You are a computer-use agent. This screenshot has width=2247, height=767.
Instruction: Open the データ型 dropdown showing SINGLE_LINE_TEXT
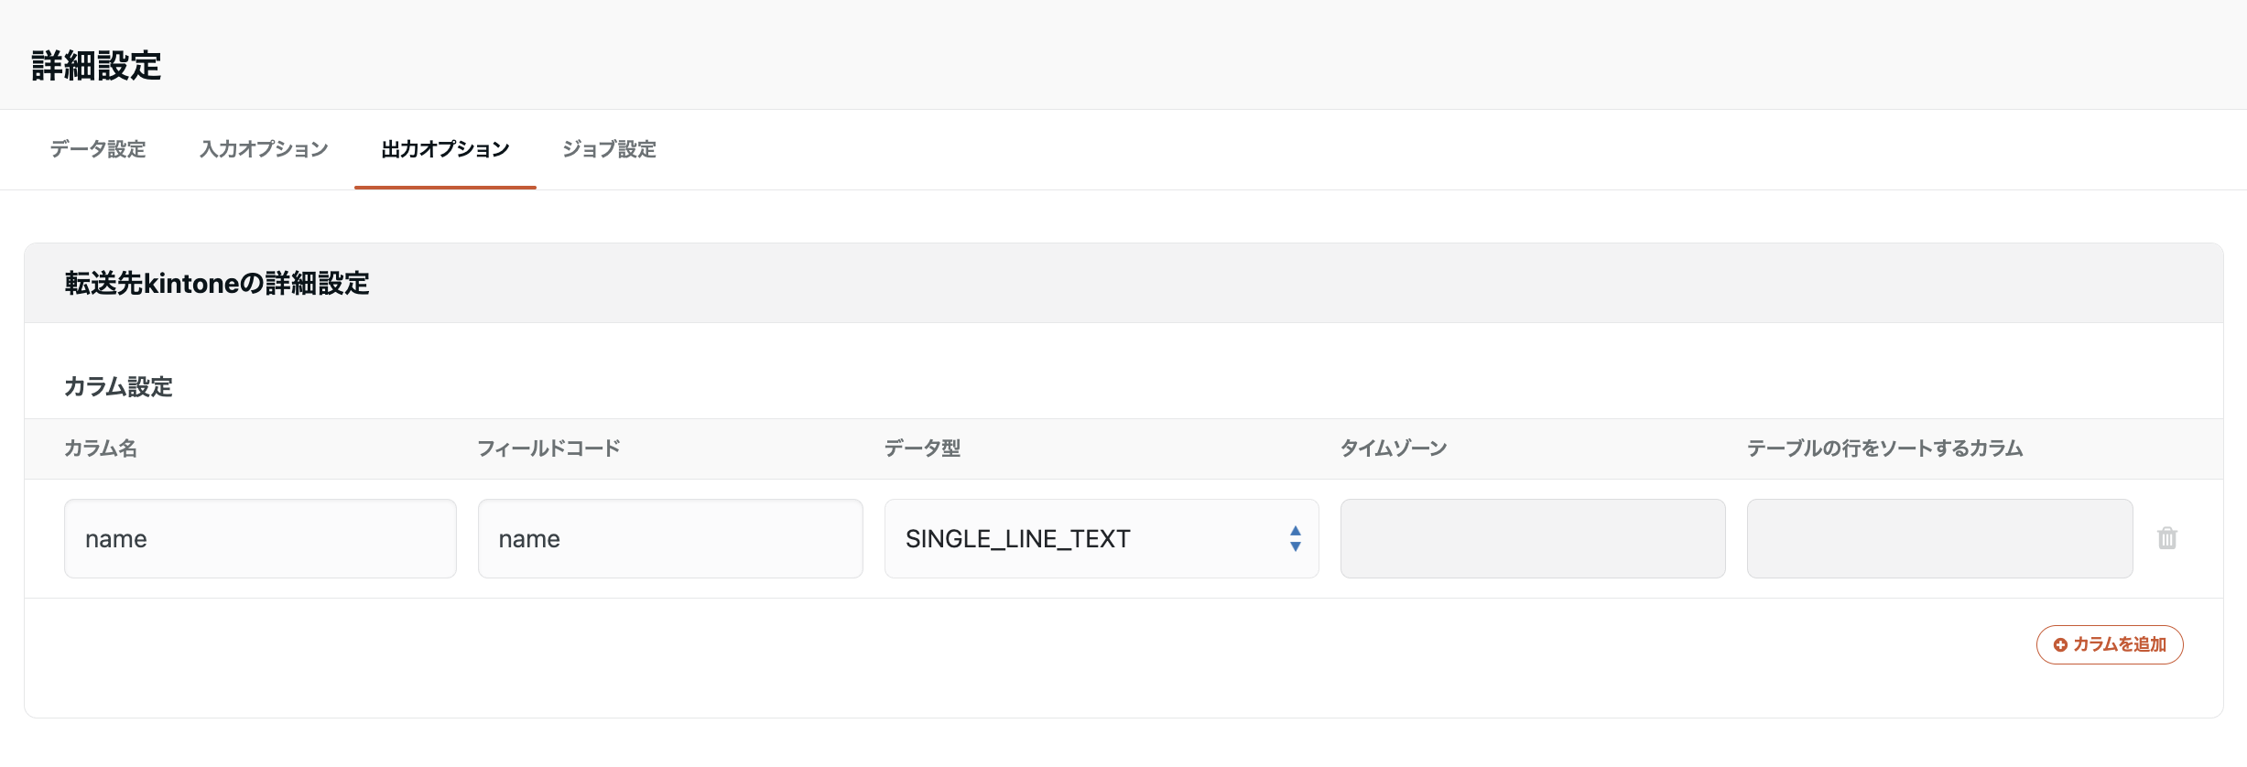pyautogui.click(x=1099, y=538)
